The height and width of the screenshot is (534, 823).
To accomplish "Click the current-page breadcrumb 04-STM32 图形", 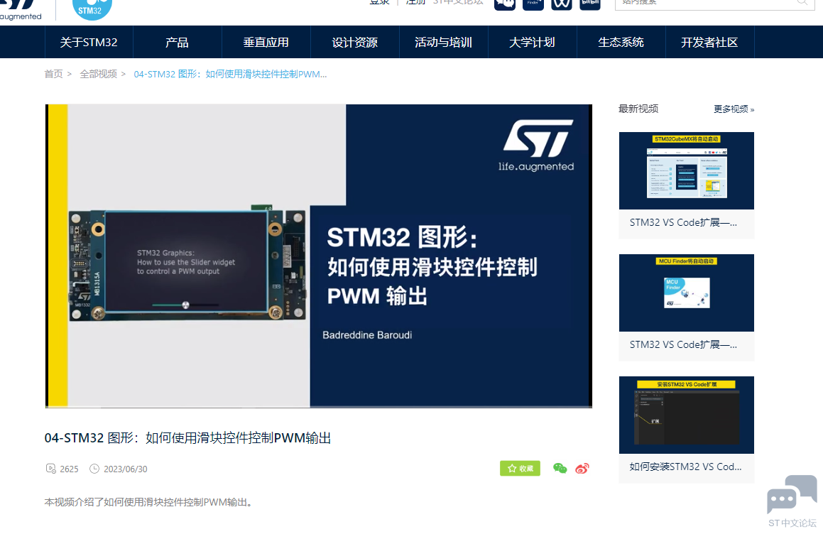I will [230, 74].
